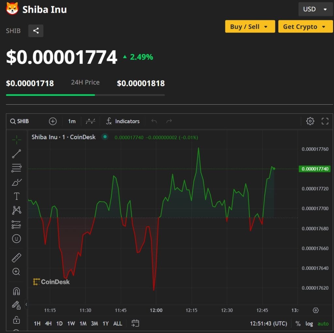Select the brush drawing tool
Viewport: 334px width, 333px height.
click(x=16, y=182)
